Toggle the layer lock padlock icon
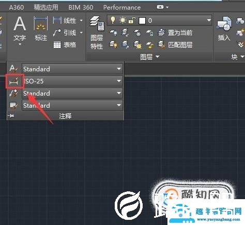Screen dimensions: 245x225 (132, 20)
